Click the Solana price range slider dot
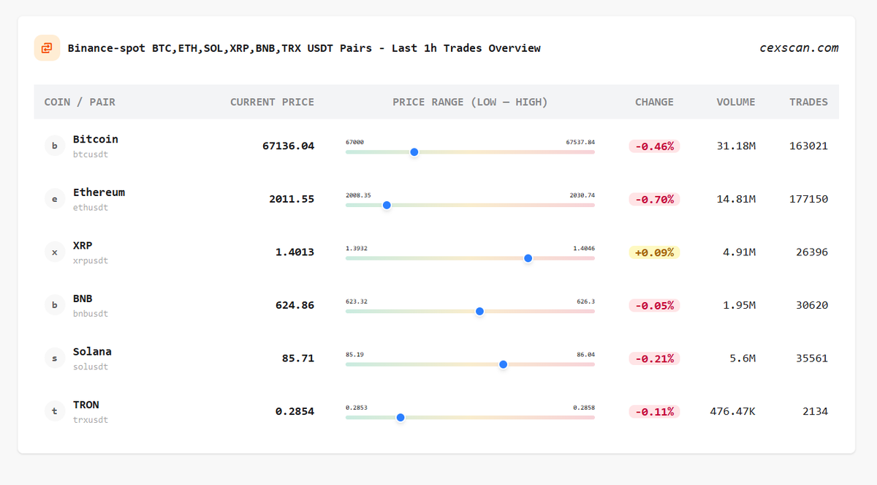 coord(503,364)
